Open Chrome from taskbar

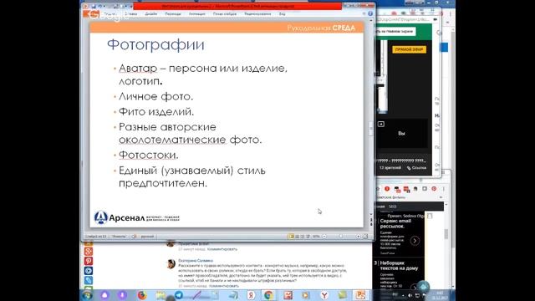(268, 295)
